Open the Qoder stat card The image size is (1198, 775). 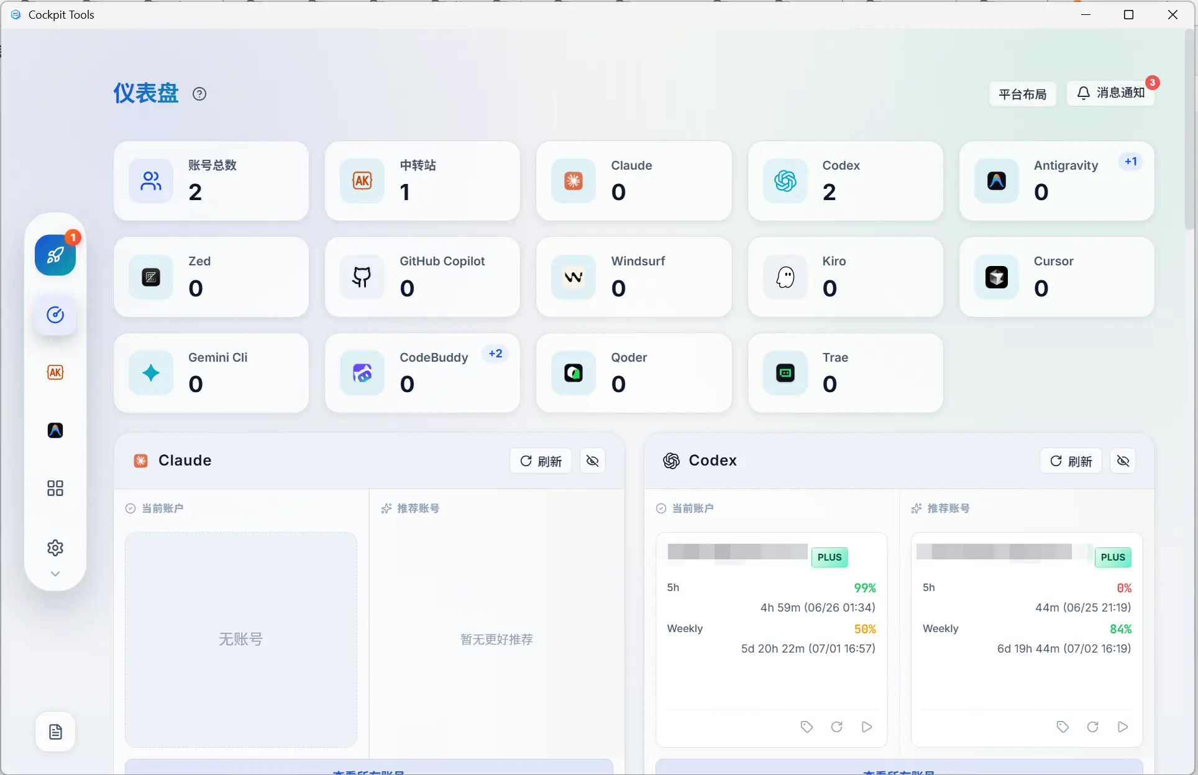point(634,373)
